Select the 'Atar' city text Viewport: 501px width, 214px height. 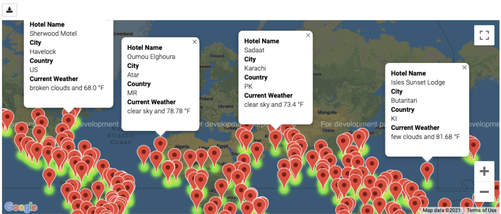[133, 75]
